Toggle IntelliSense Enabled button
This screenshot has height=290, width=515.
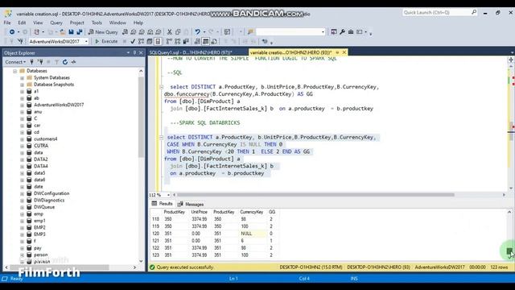coord(158,41)
